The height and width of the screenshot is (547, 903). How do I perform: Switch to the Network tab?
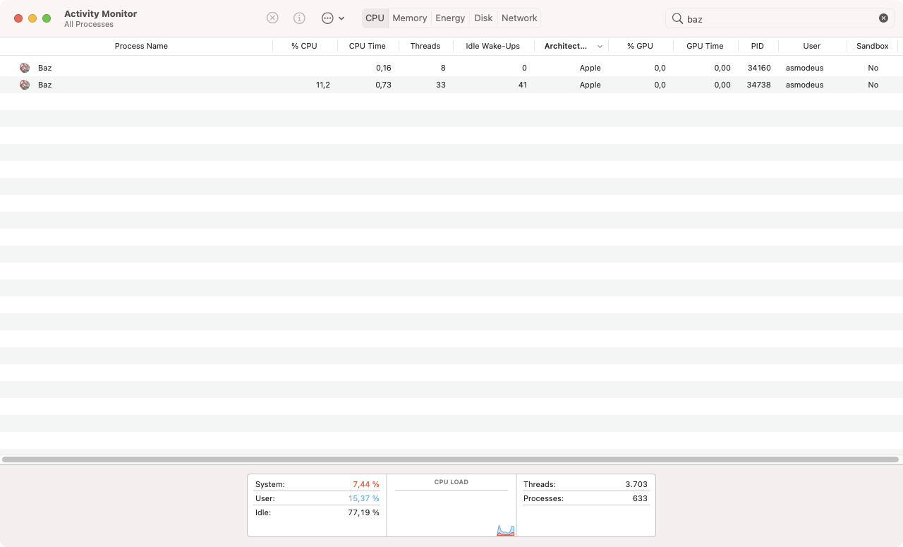pyautogui.click(x=519, y=18)
